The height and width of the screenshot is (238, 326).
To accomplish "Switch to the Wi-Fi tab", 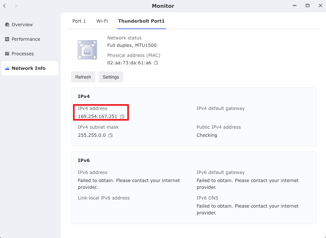I will (x=102, y=21).
